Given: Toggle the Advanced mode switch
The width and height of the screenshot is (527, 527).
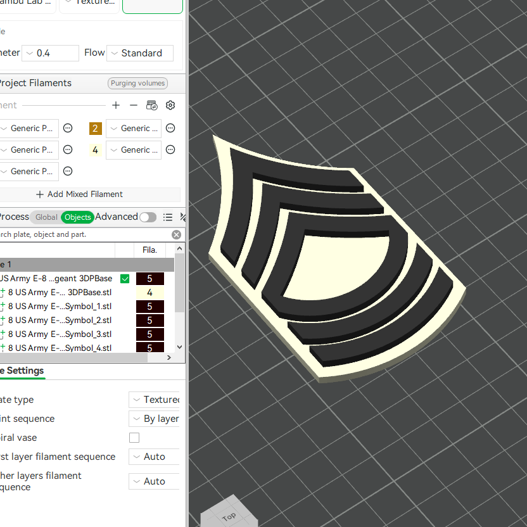Looking at the screenshot, I should 148,217.
